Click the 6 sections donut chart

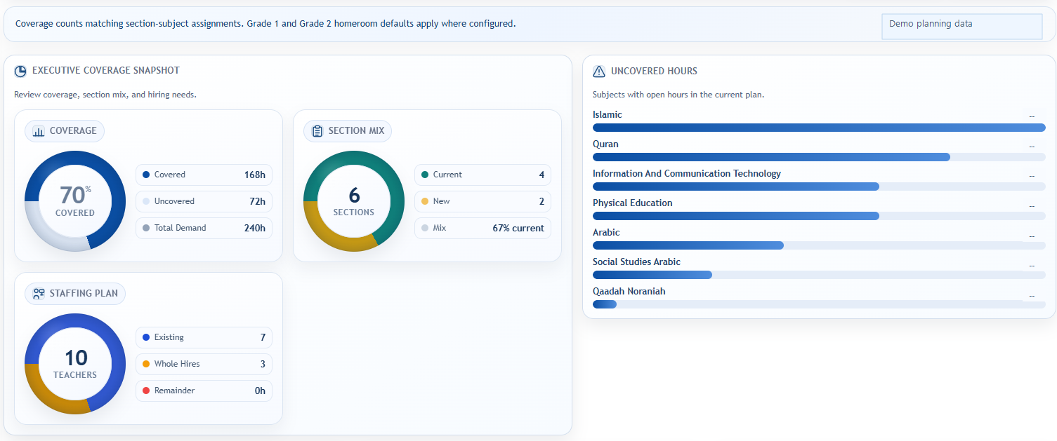[x=354, y=201]
